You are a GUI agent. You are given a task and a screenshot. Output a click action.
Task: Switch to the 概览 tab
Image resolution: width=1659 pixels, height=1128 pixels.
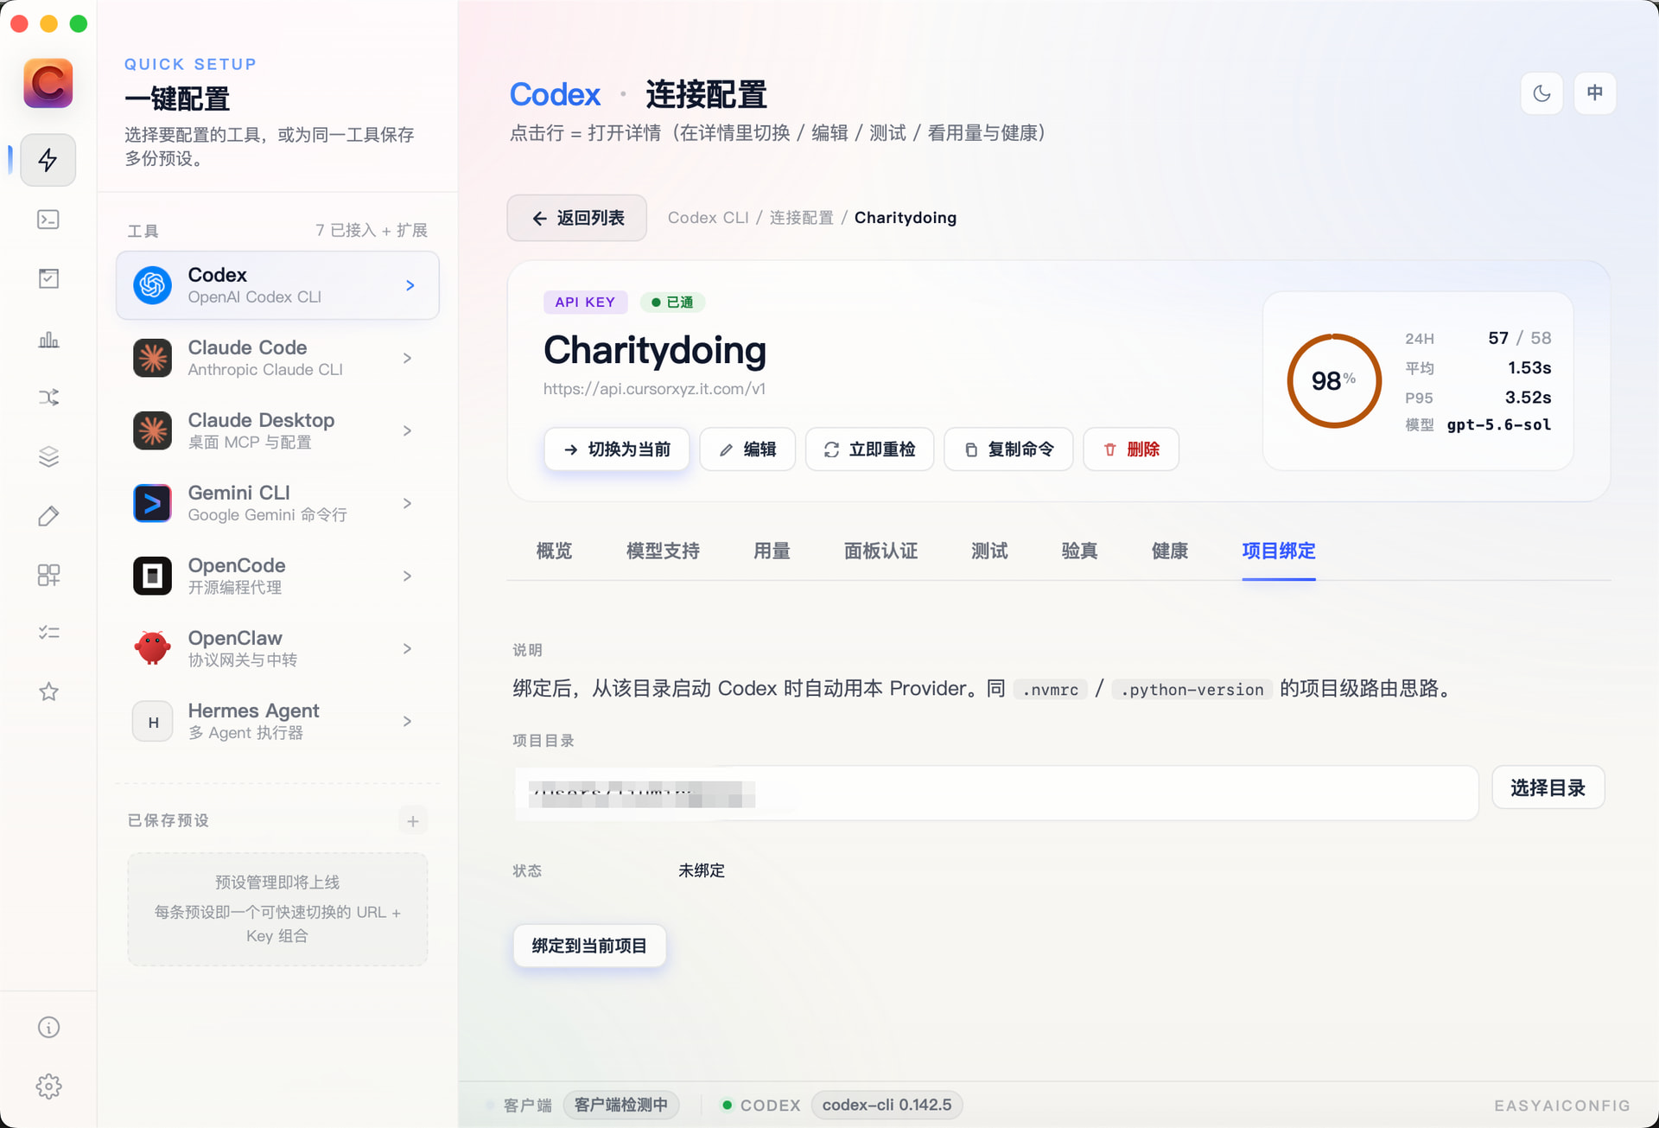click(554, 551)
